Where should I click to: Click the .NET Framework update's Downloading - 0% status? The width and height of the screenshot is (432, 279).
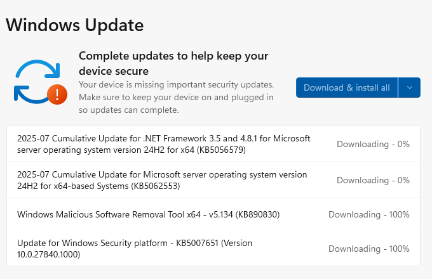click(x=373, y=144)
